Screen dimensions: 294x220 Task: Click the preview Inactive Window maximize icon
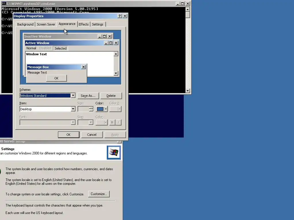click(105, 36)
